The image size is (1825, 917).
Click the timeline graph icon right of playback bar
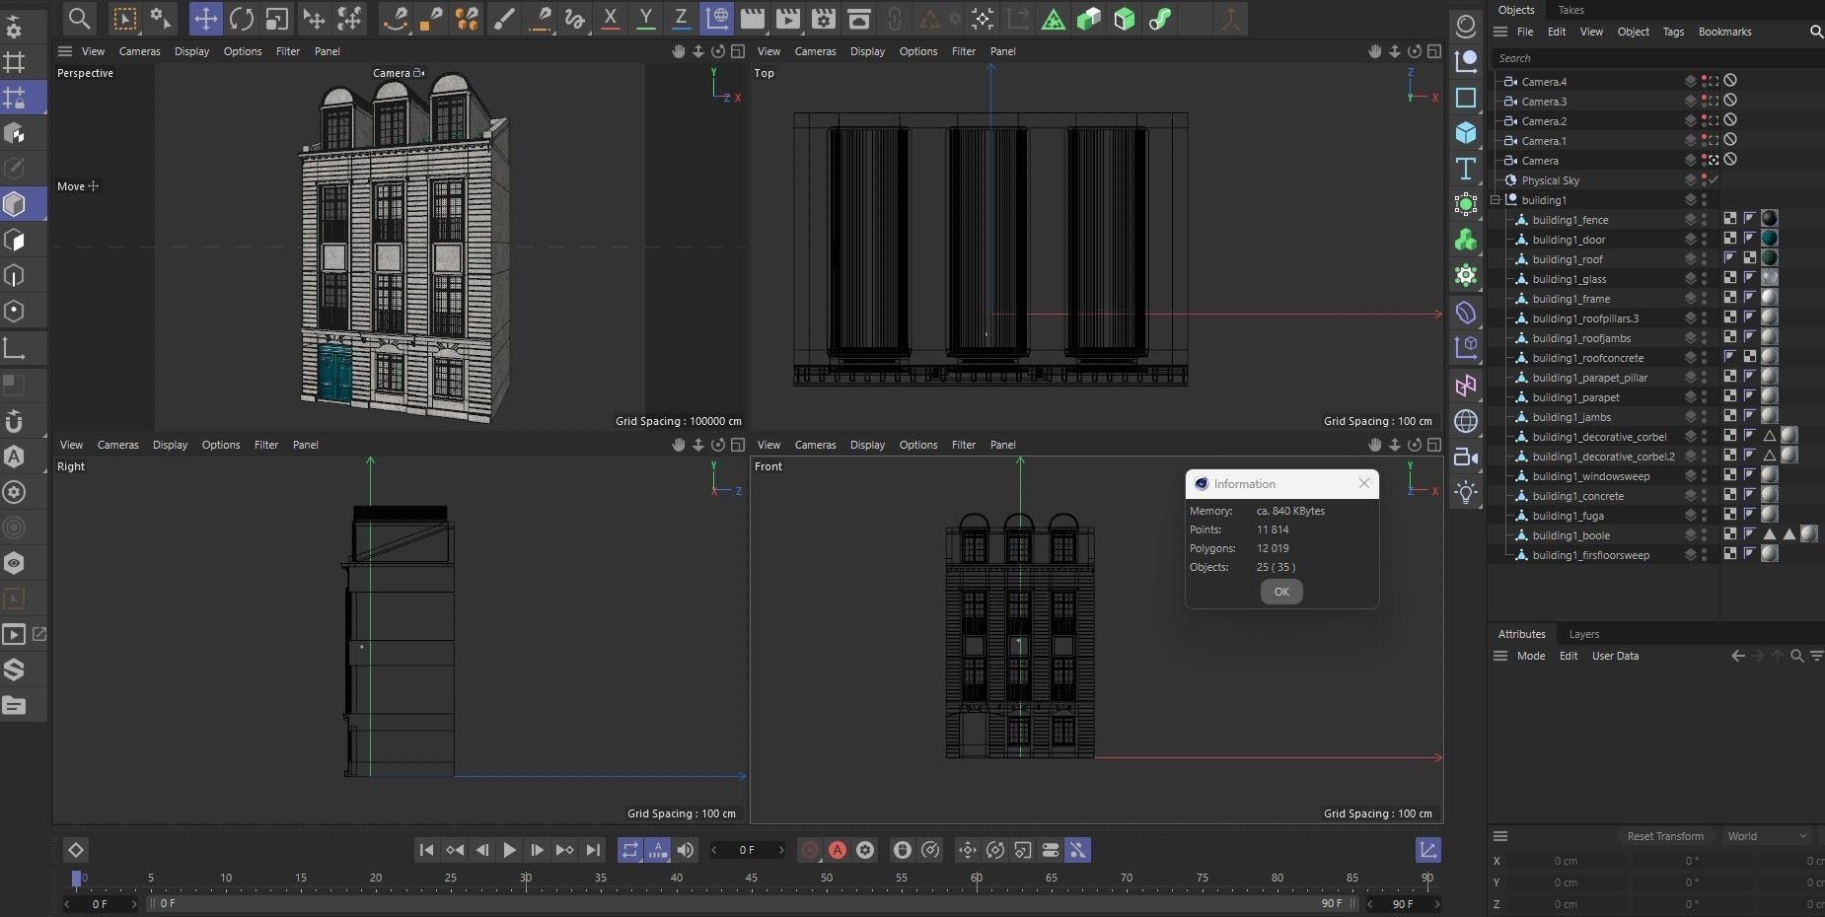click(1427, 850)
